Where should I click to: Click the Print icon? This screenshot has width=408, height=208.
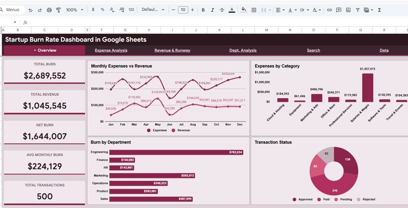tap(49, 10)
